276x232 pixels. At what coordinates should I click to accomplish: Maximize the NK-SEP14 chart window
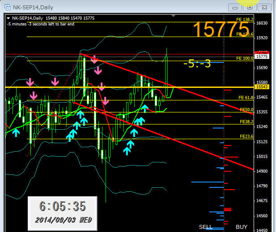pyautogui.click(x=250, y=8)
